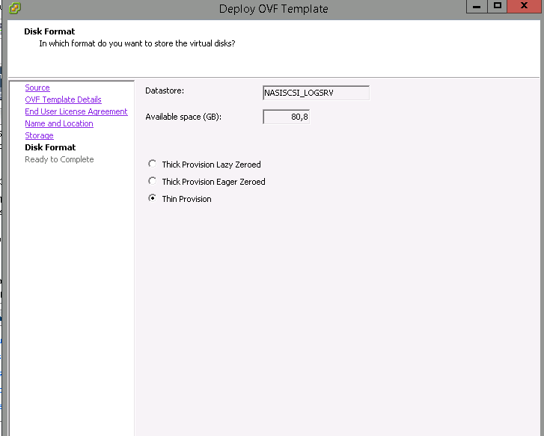Click the current Disk Format step
This screenshot has width=544, height=436.
click(x=50, y=148)
